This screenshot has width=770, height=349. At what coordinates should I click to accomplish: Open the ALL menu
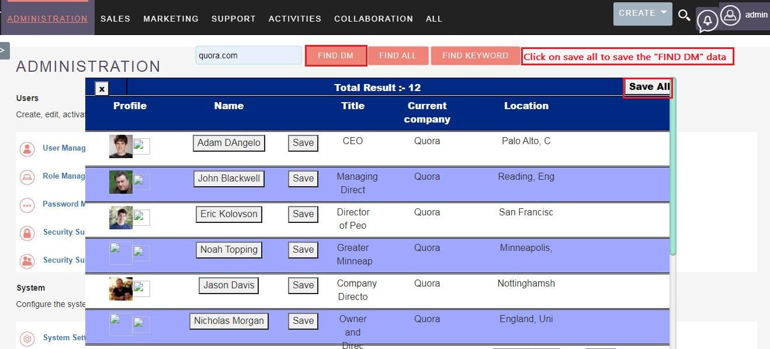tap(433, 19)
